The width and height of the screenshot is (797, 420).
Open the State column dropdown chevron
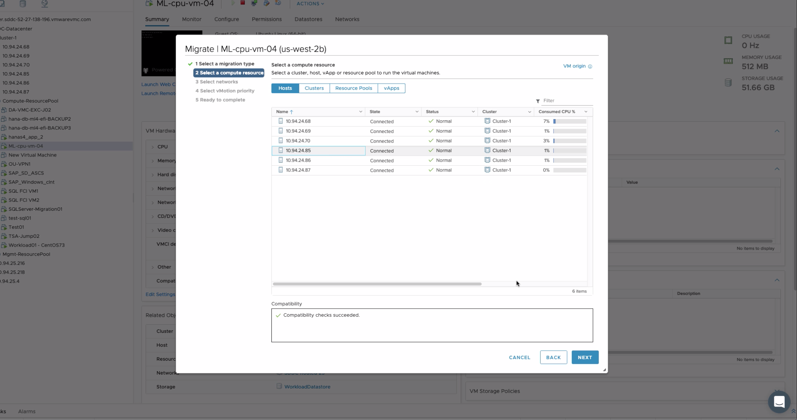click(417, 112)
